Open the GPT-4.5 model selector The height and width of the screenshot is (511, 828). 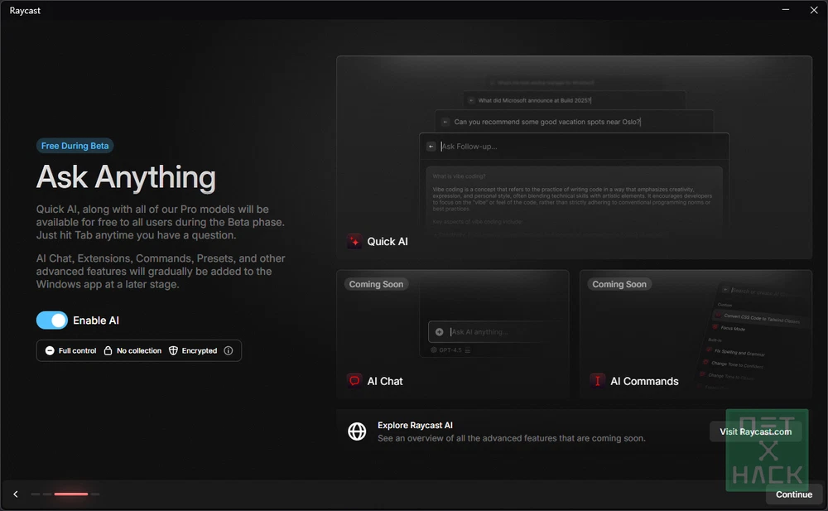point(450,350)
